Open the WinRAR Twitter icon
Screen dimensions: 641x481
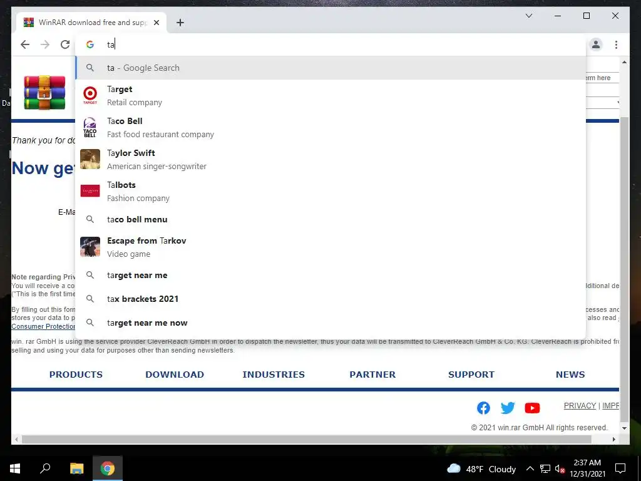click(x=508, y=408)
